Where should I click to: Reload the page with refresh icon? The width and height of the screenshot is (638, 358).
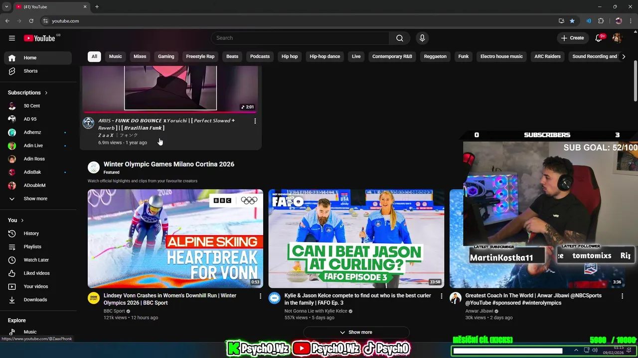[x=31, y=21]
